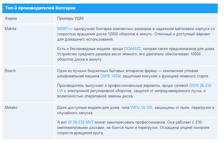Select the Metabo brand cell
Image resolution: width=224 pixels, height=143 pixels.
[28, 121]
